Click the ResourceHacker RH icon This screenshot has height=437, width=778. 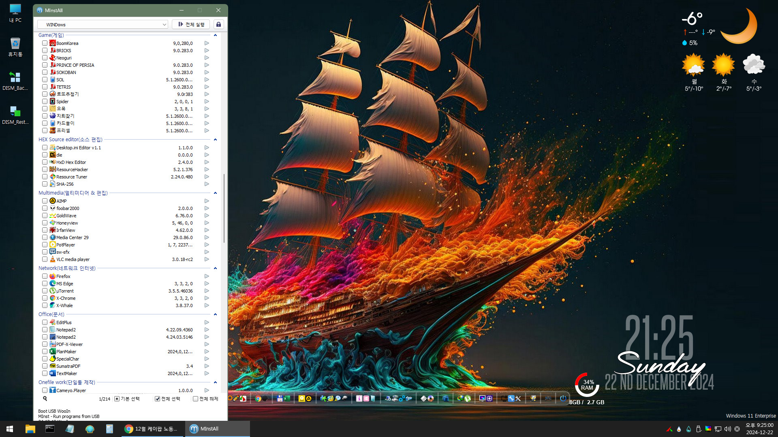tap(53, 170)
